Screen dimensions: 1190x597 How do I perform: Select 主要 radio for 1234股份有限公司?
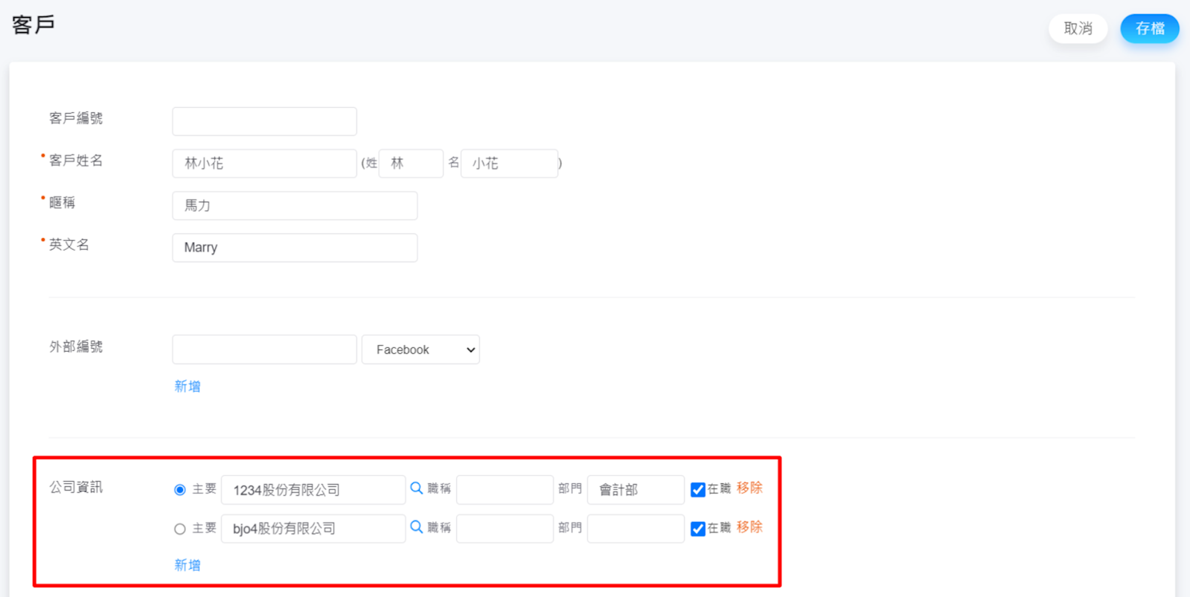179,490
